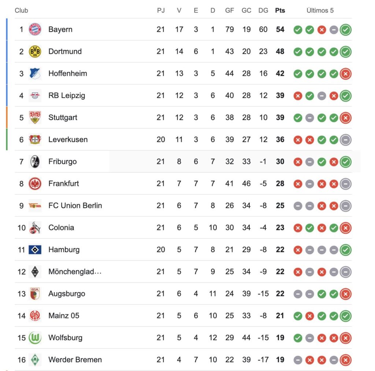
Task: Click Bayern's latest match win indicator
Action: [345, 30]
